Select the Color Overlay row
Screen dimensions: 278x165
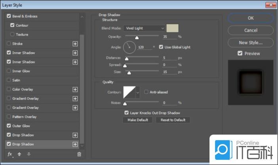pos(42,89)
